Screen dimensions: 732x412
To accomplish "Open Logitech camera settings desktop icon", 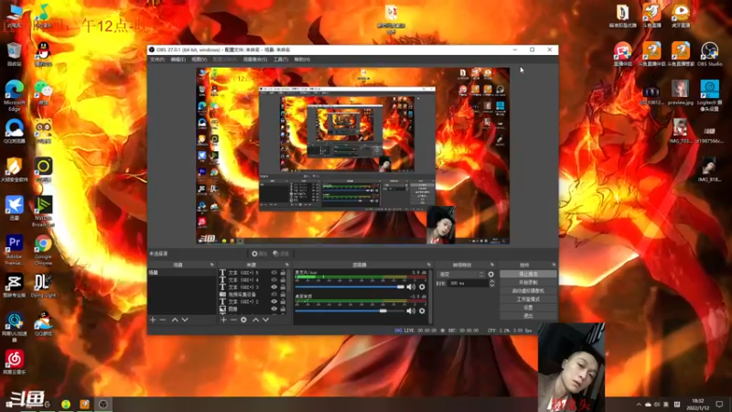I will pyautogui.click(x=710, y=95).
